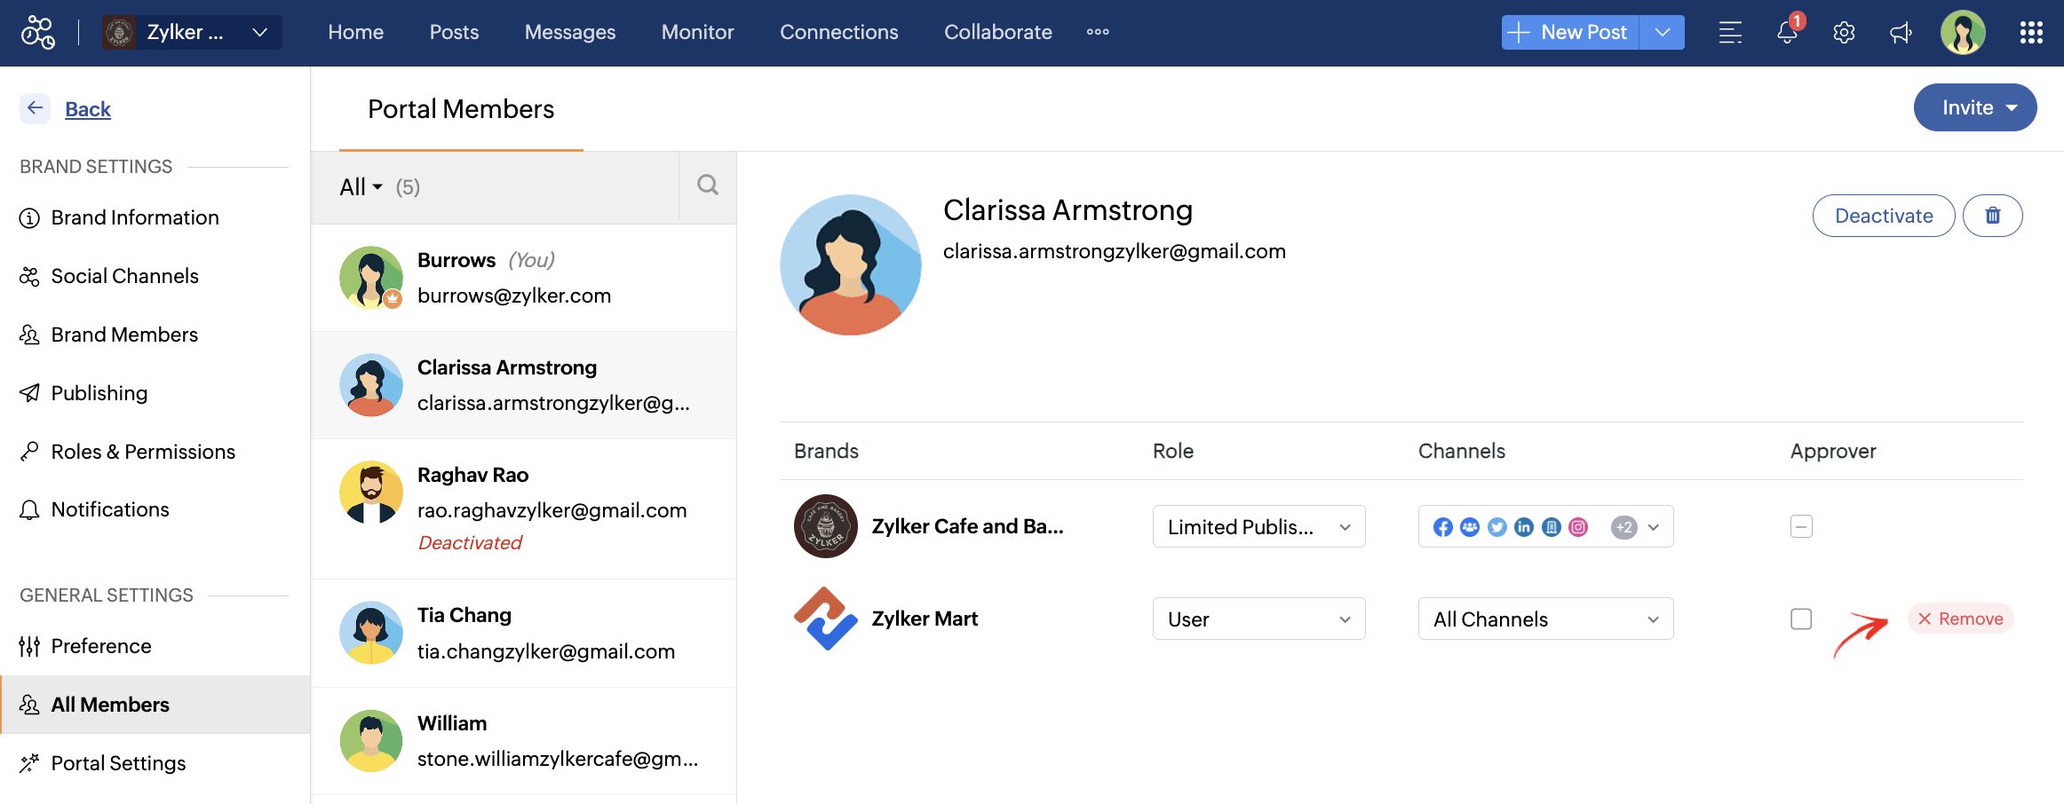Click the back arrow icon
The image size is (2064, 804).
pyautogui.click(x=36, y=108)
